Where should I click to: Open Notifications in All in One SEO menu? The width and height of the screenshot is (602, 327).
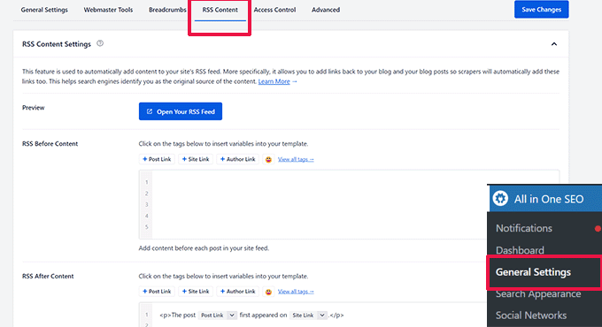pos(524,228)
